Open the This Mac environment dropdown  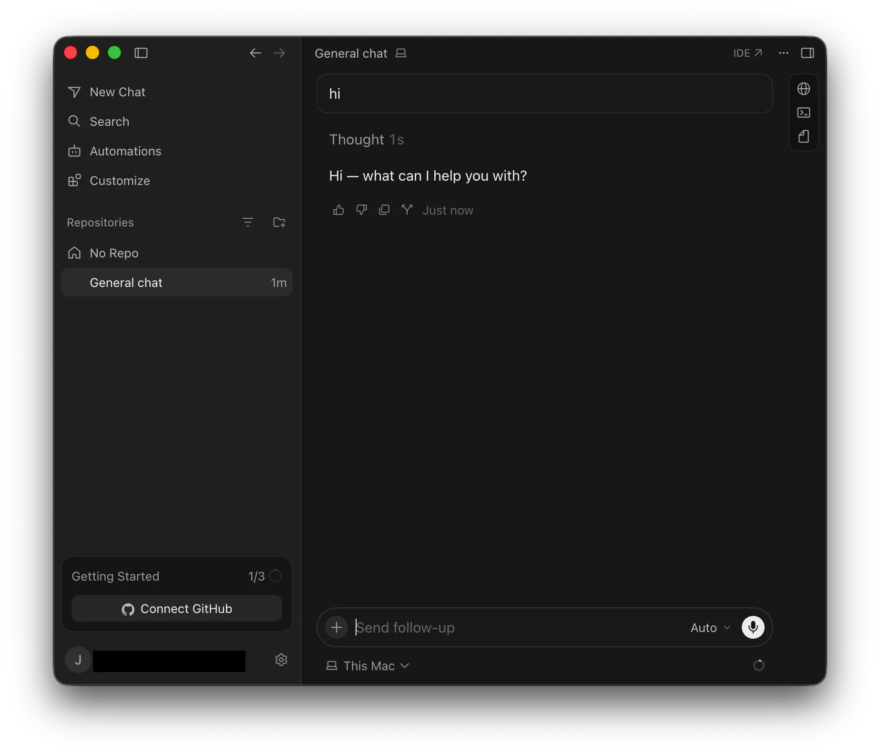coord(368,666)
